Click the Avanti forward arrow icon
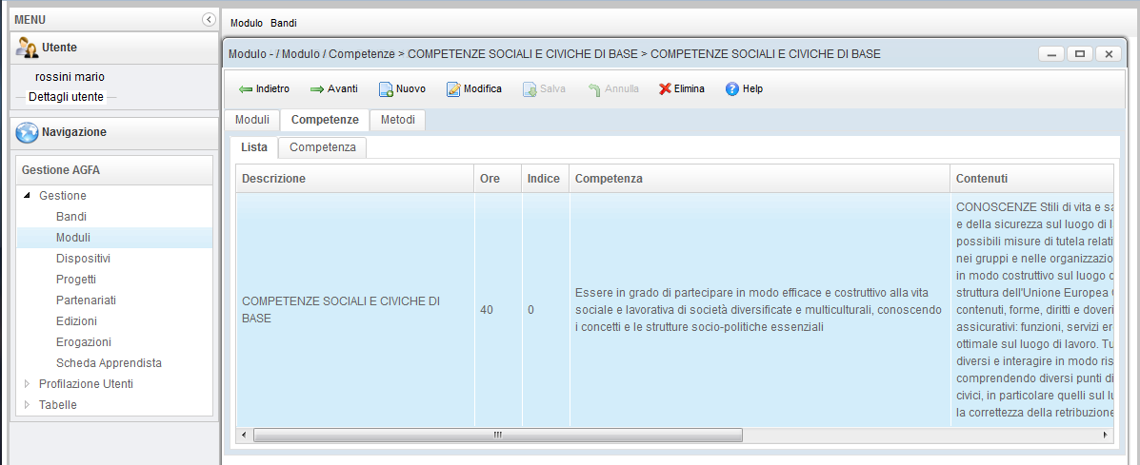The width and height of the screenshot is (1140, 465). pos(317,89)
